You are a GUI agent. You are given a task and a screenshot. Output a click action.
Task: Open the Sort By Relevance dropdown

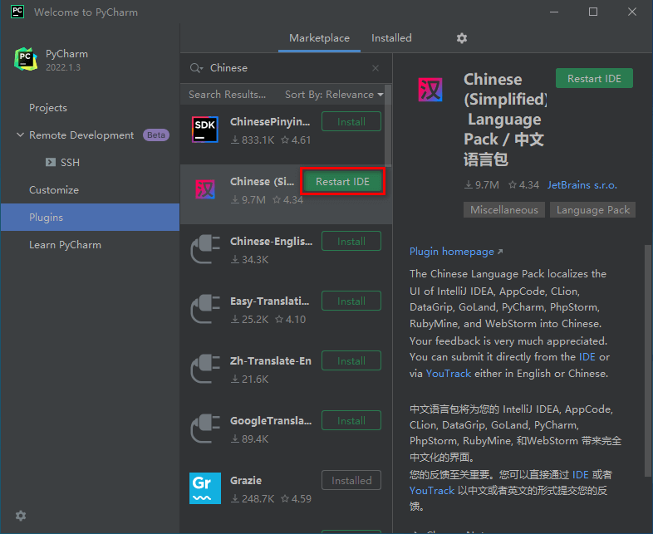tap(334, 95)
